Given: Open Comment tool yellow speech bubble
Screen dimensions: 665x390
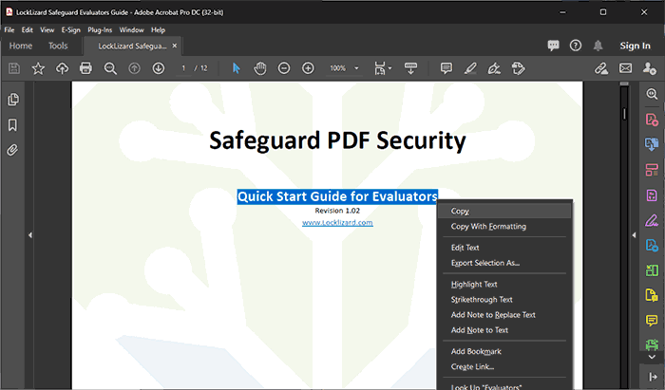Looking at the screenshot, I should point(652,320).
